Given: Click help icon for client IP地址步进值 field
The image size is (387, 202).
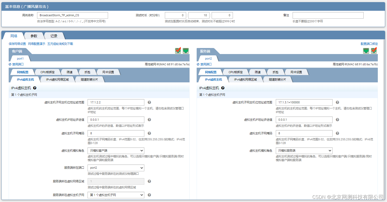Looking at the screenshot, I should [149, 120].
